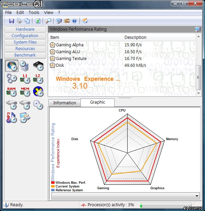205x211 pixels.
Task: Open the Edit menu
Action: (20, 13)
